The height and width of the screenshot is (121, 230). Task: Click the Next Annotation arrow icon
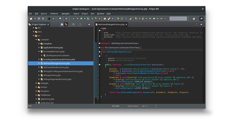136,19
